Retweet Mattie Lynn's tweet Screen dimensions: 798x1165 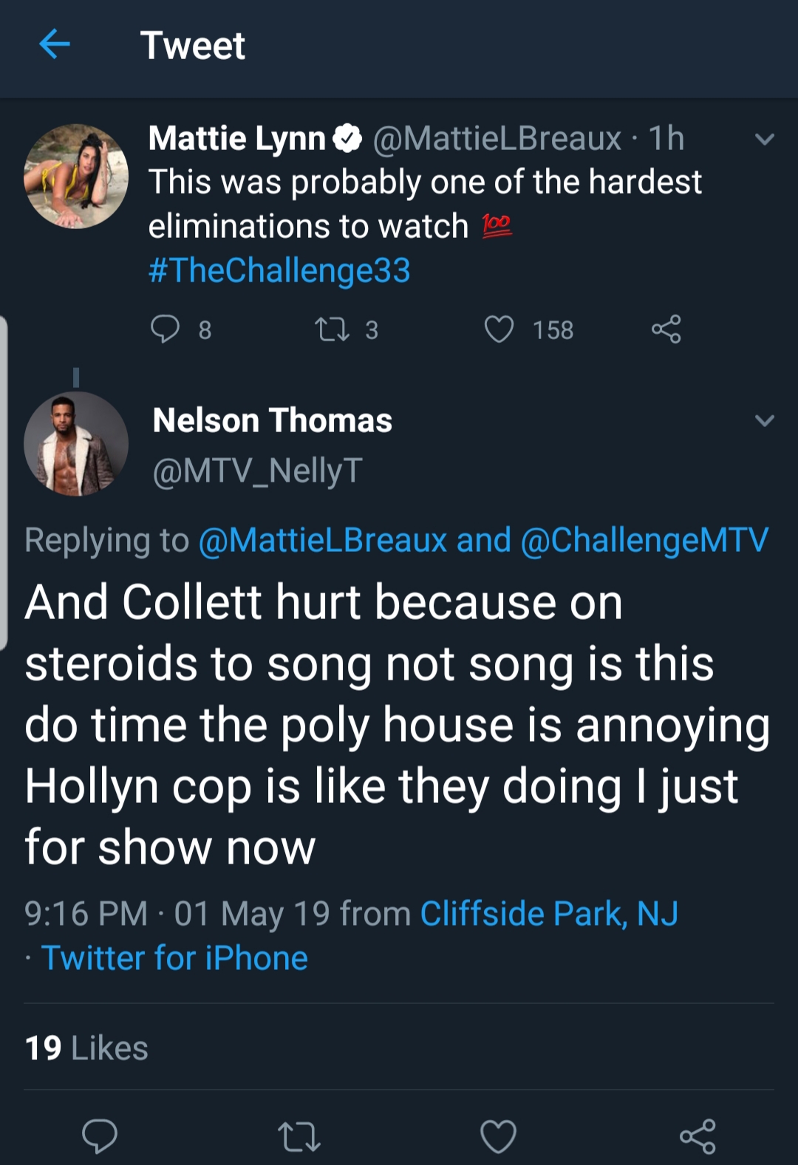click(x=332, y=329)
